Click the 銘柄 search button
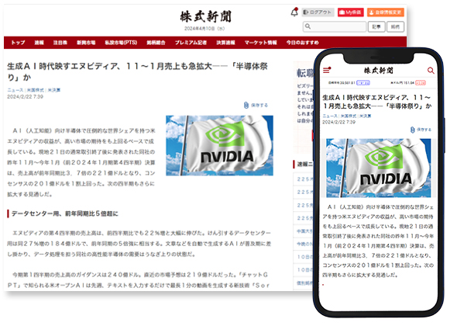 (395, 26)
